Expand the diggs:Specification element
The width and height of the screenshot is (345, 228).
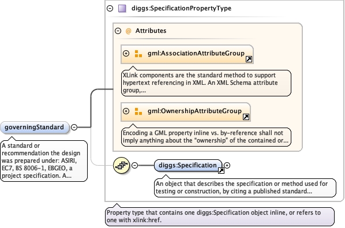[x=227, y=165]
